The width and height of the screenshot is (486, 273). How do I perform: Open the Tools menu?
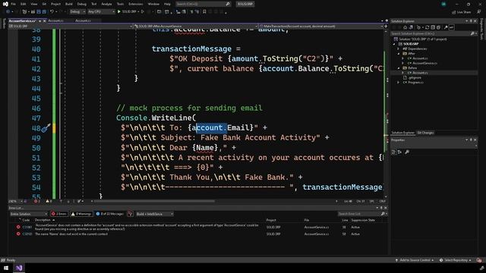point(120,4)
